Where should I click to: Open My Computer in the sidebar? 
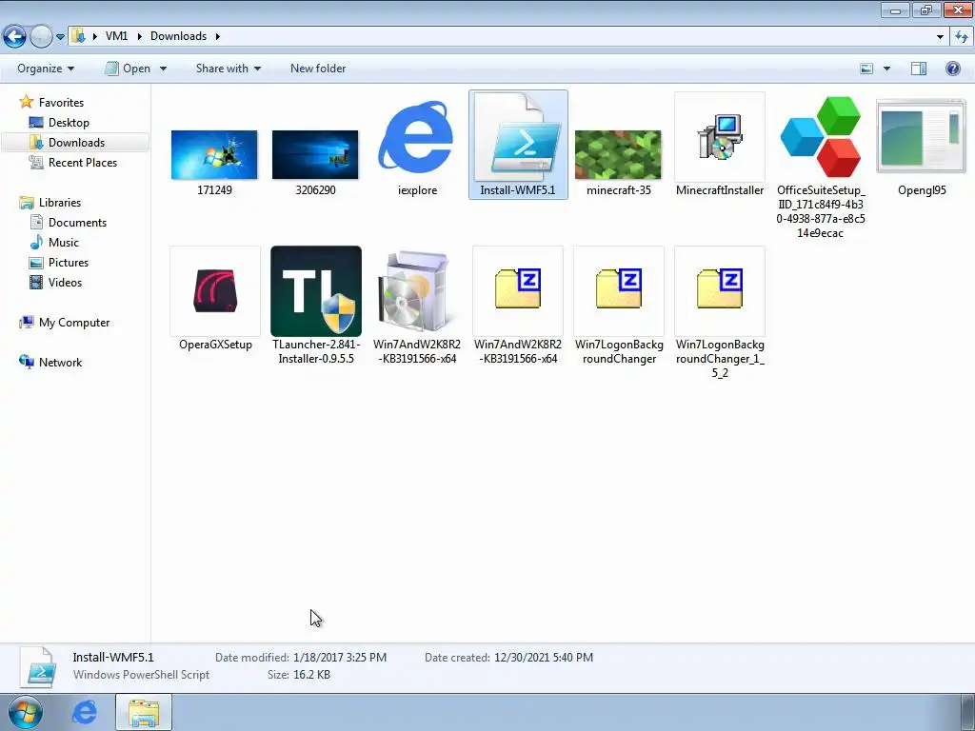[74, 323]
